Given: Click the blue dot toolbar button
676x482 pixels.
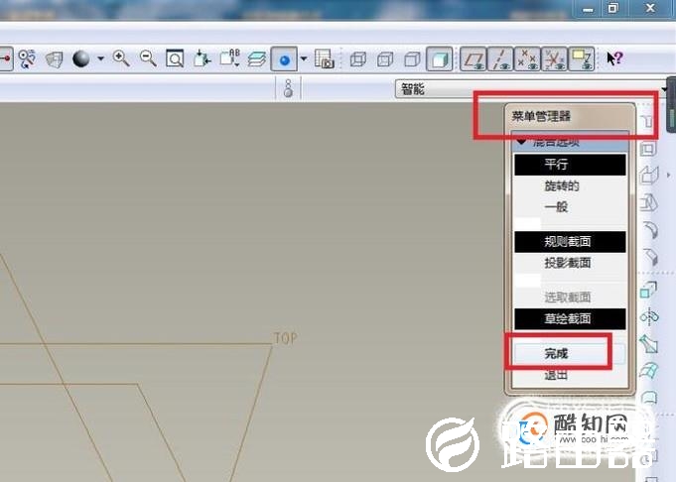Looking at the screenshot, I should (x=284, y=60).
